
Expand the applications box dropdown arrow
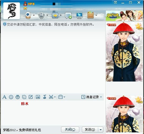96,15
